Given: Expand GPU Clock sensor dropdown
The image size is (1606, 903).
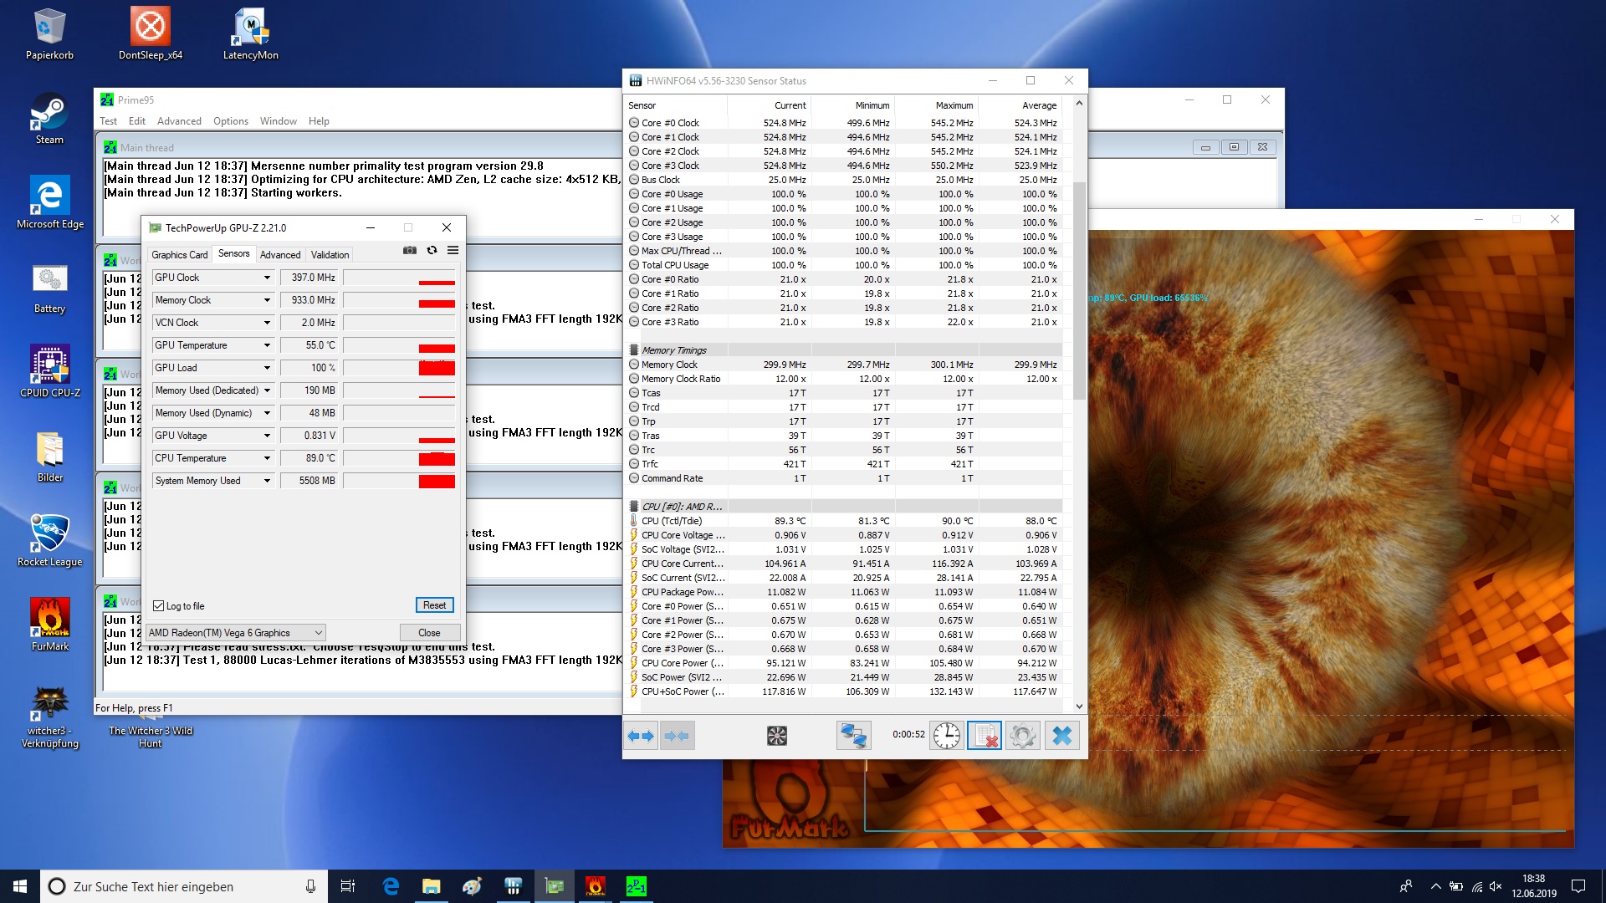Looking at the screenshot, I should coord(267,278).
